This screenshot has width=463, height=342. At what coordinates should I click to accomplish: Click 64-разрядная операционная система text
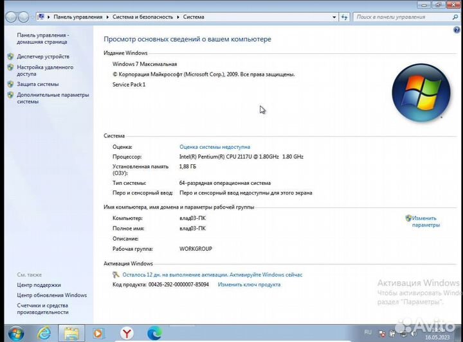coord(225,183)
